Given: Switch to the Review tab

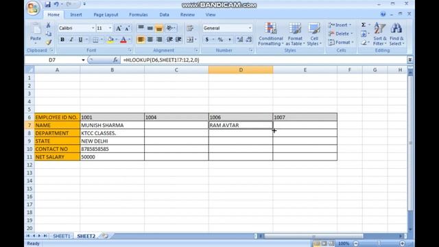Looking at the screenshot, I should point(187,14).
